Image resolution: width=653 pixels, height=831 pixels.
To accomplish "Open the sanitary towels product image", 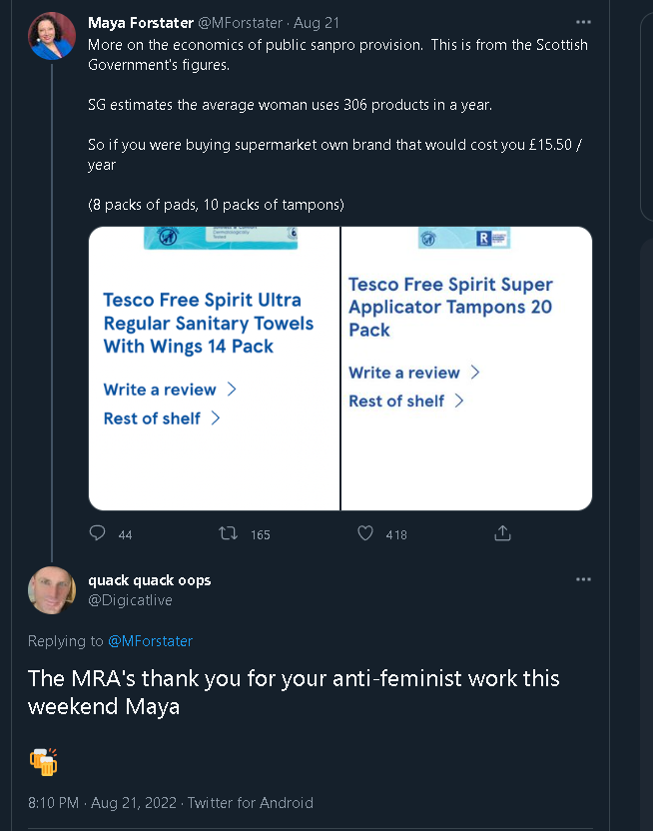I will click(x=214, y=369).
